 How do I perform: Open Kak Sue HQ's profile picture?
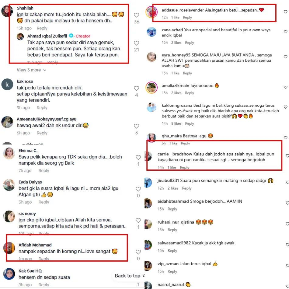click(9, 274)
